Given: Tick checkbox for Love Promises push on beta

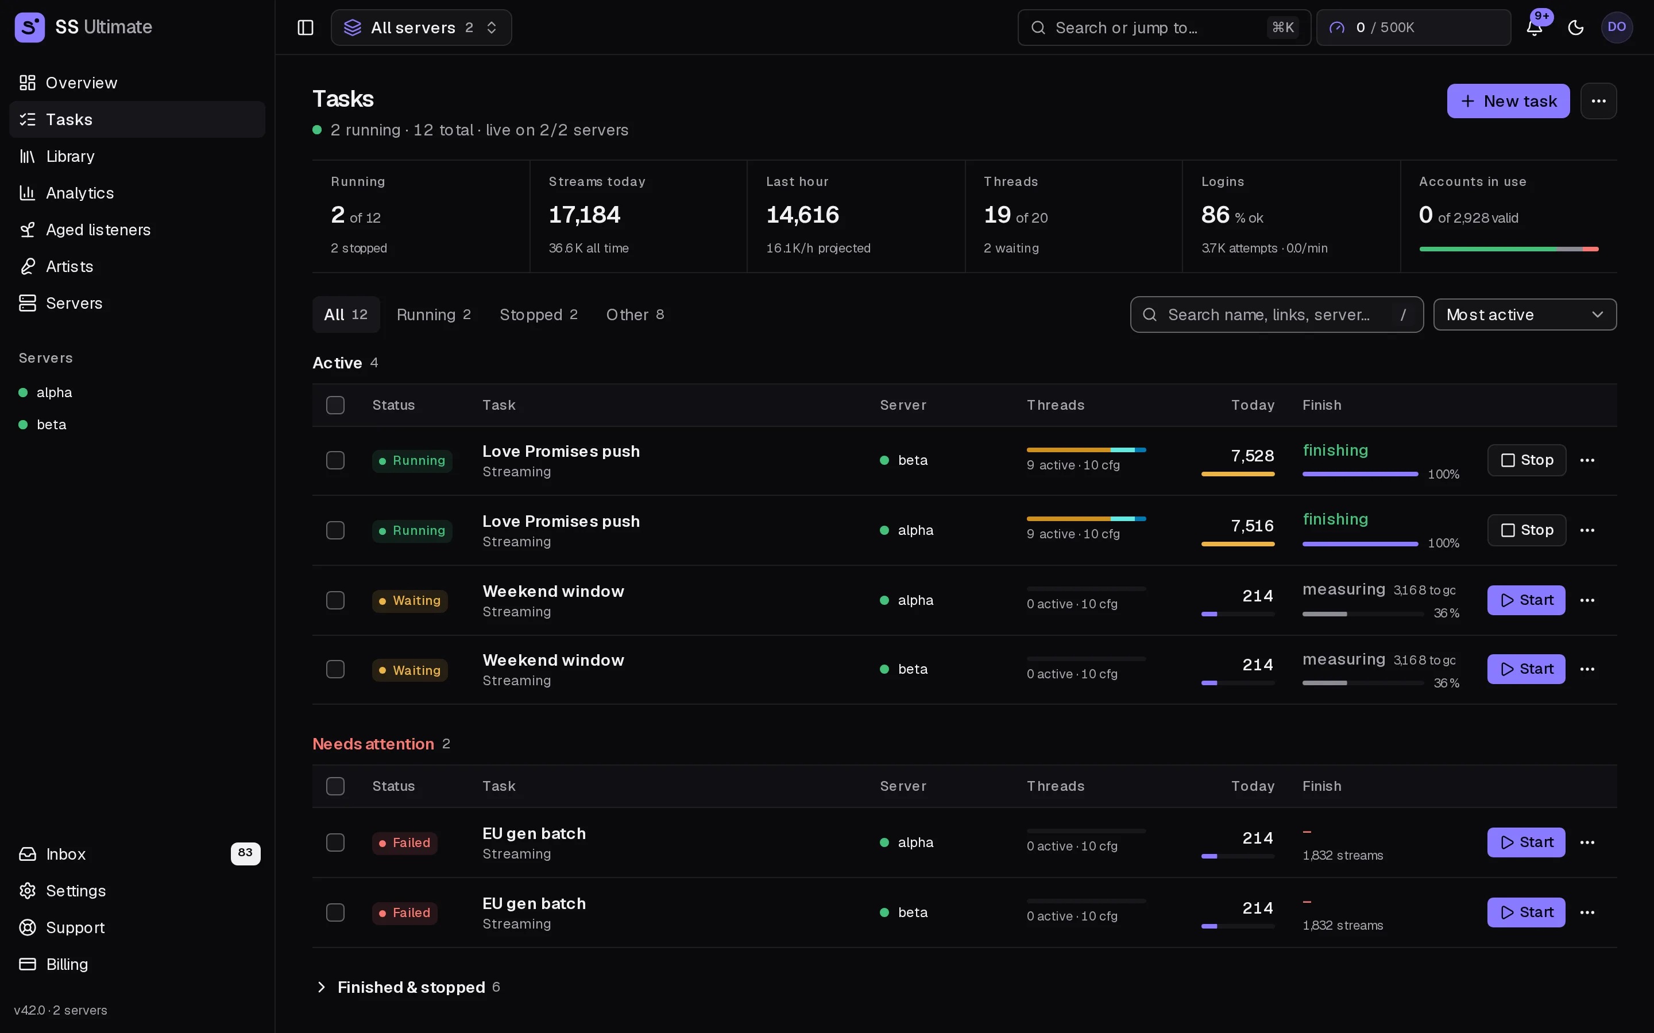Looking at the screenshot, I should [x=335, y=460].
